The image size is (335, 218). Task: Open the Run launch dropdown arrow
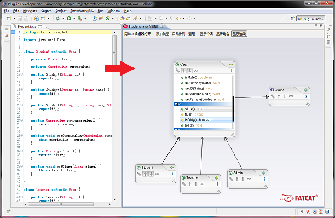[74, 19]
